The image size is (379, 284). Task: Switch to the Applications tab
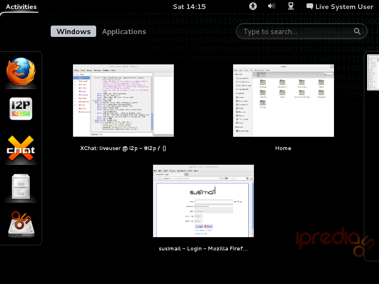click(124, 32)
